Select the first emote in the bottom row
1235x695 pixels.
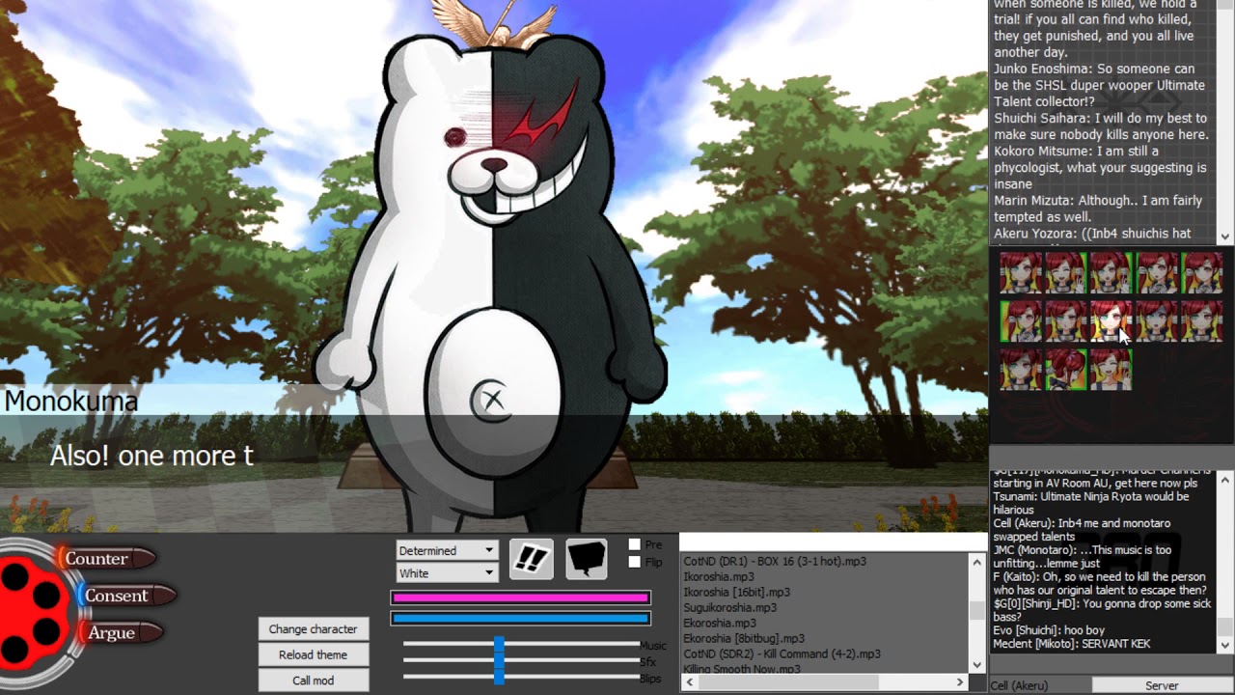1021,370
